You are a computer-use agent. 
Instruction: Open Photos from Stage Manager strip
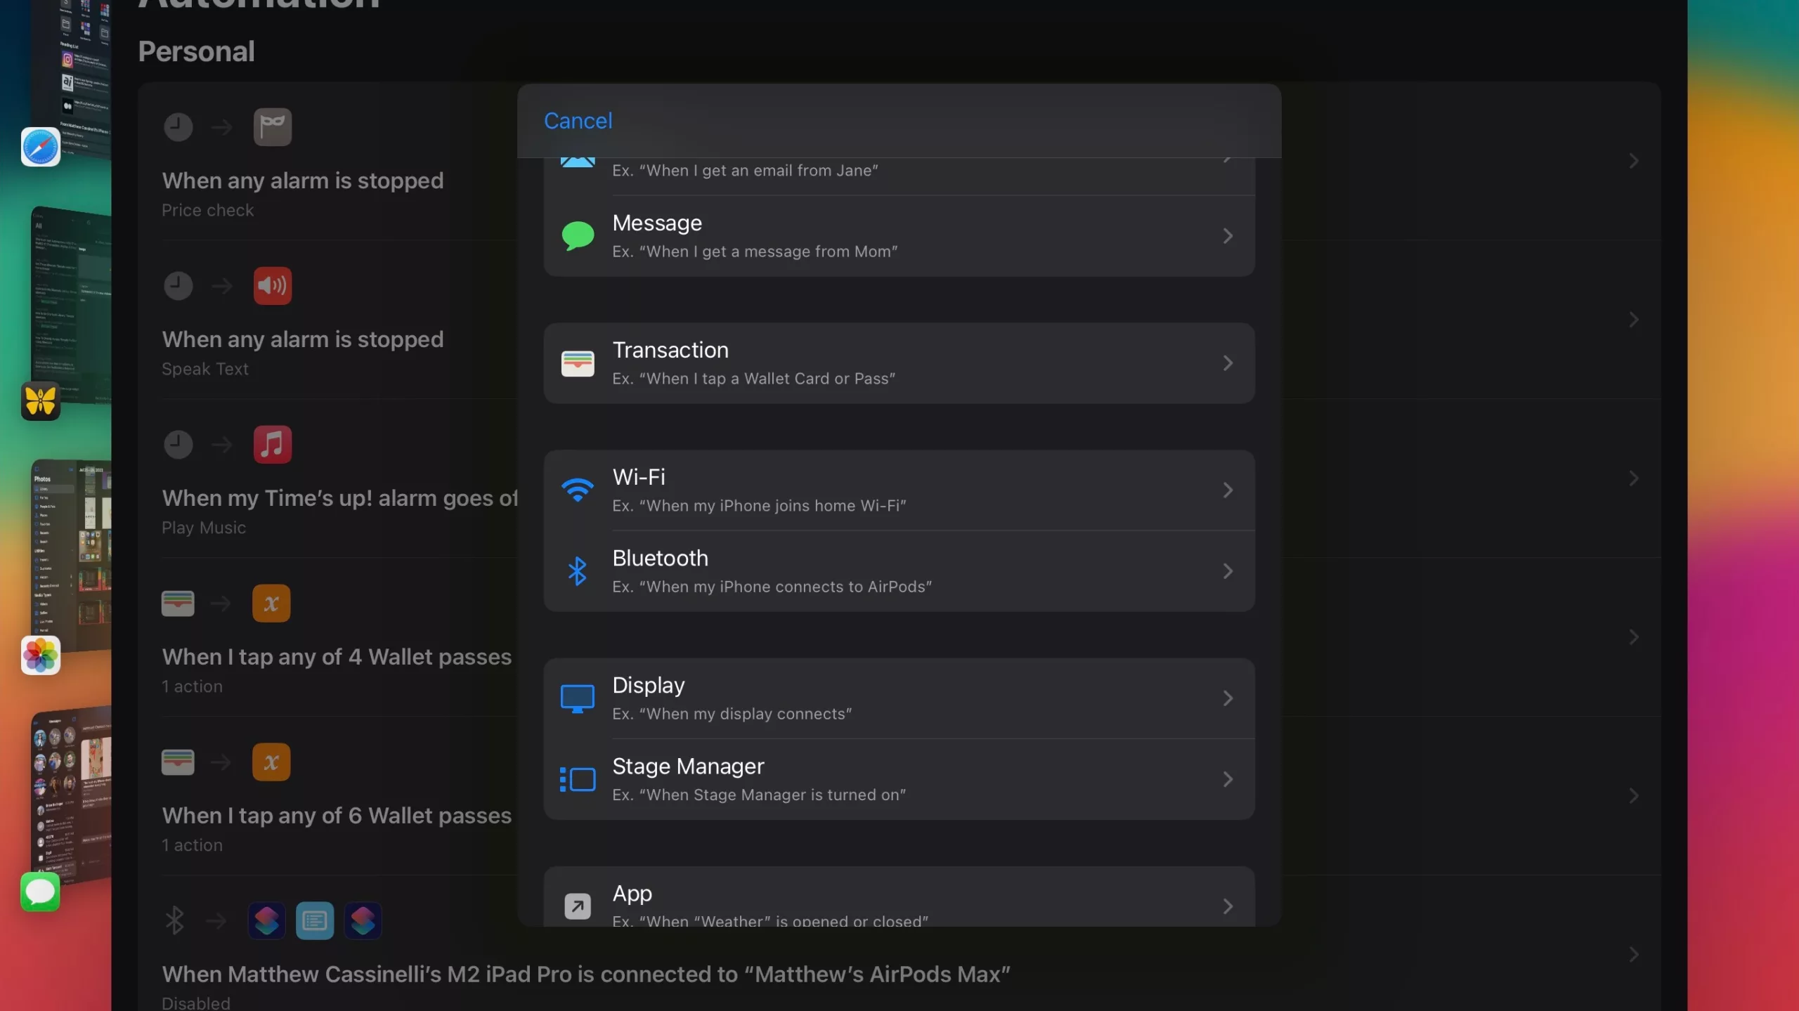pyautogui.click(x=41, y=655)
